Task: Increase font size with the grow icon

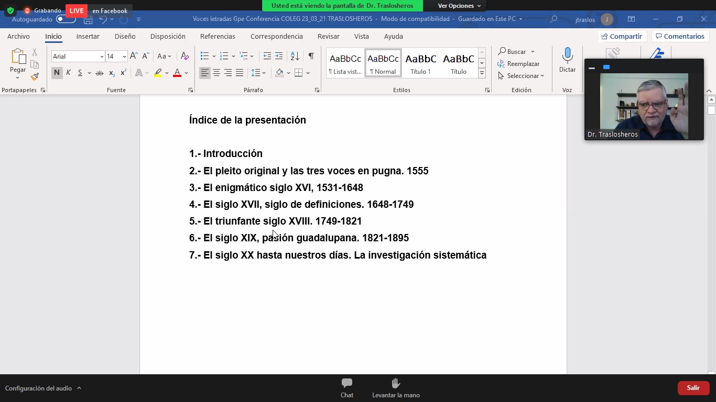Action: pos(134,56)
